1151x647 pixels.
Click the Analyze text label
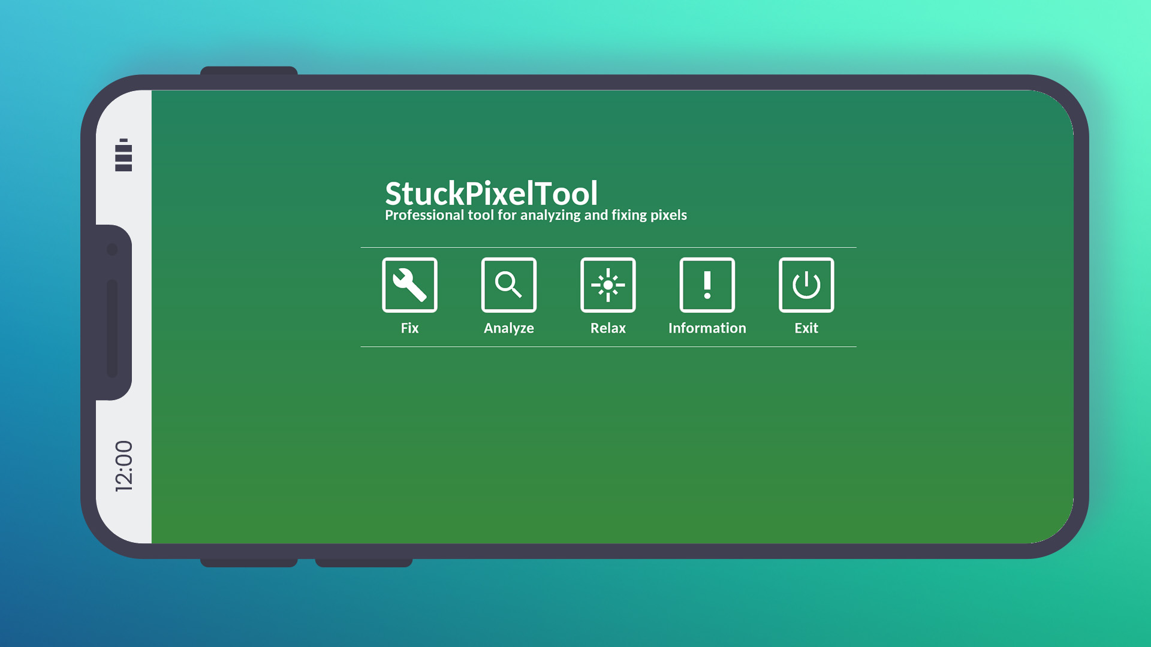[508, 328]
